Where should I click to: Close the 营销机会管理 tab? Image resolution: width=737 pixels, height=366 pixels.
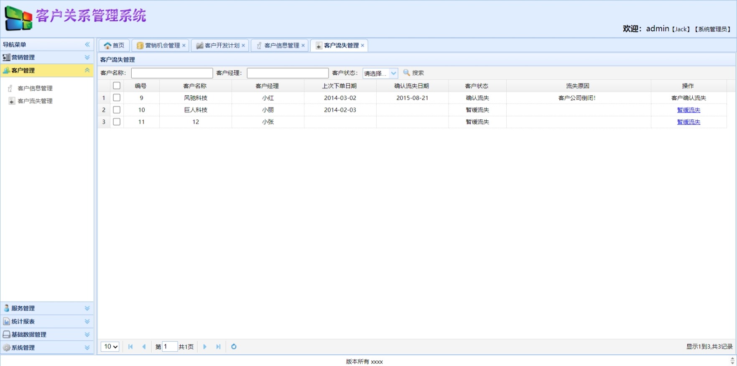[184, 46]
